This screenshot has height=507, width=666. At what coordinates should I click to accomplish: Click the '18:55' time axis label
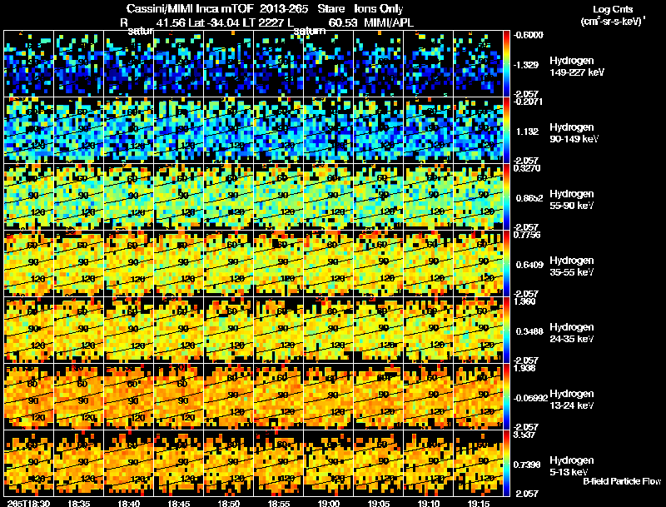click(x=279, y=503)
